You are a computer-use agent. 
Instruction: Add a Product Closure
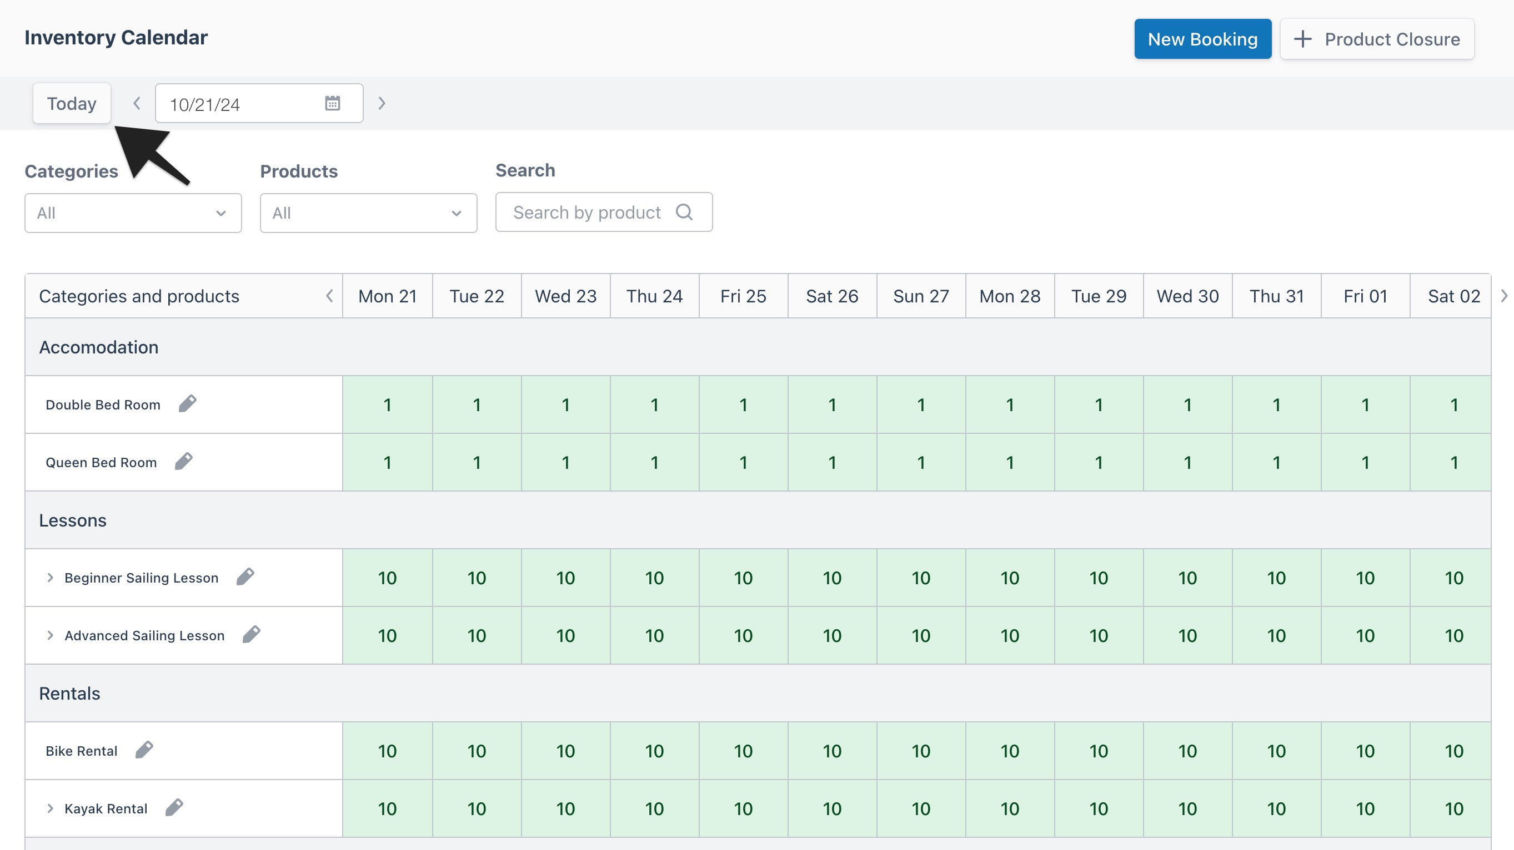(1377, 39)
